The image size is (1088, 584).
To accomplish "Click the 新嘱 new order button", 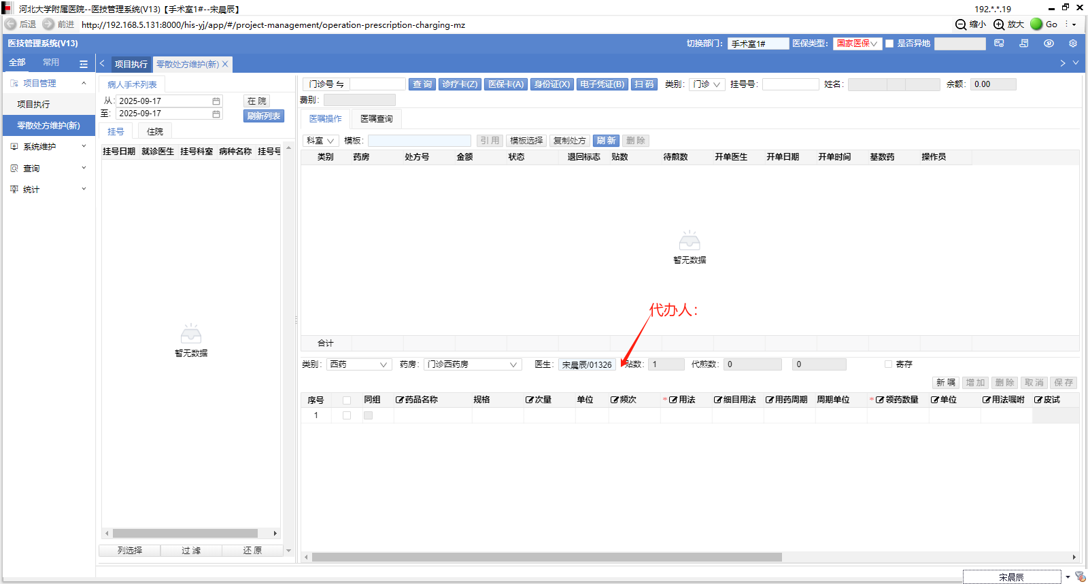I will pyautogui.click(x=946, y=383).
